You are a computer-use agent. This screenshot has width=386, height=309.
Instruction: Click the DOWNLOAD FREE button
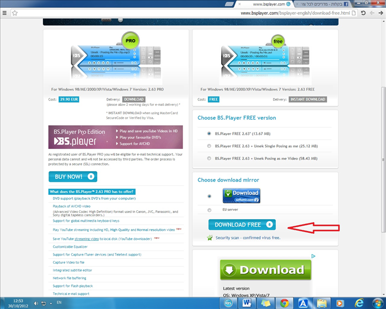click(x=242, y=225)
